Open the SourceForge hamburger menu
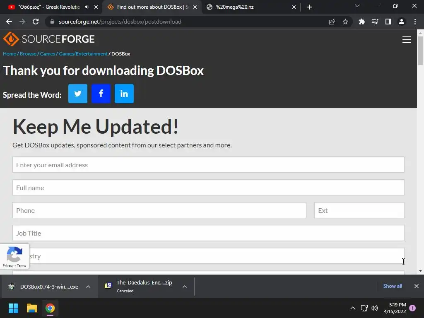 point(407,40)
